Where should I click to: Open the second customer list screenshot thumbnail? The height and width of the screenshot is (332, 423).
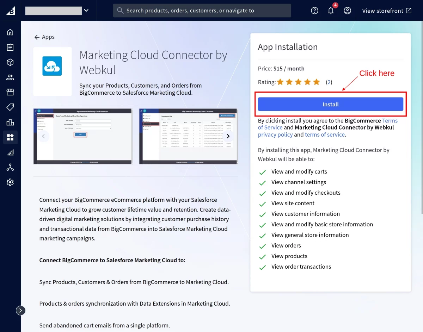189,136
